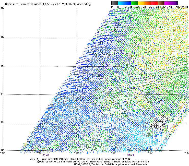The height and width of the screenshot is (166, 189).
Task: Click the red 30-35 knots legend swatch
Action: (x=154, y=3)
